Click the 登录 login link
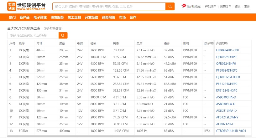 [238, 7]
